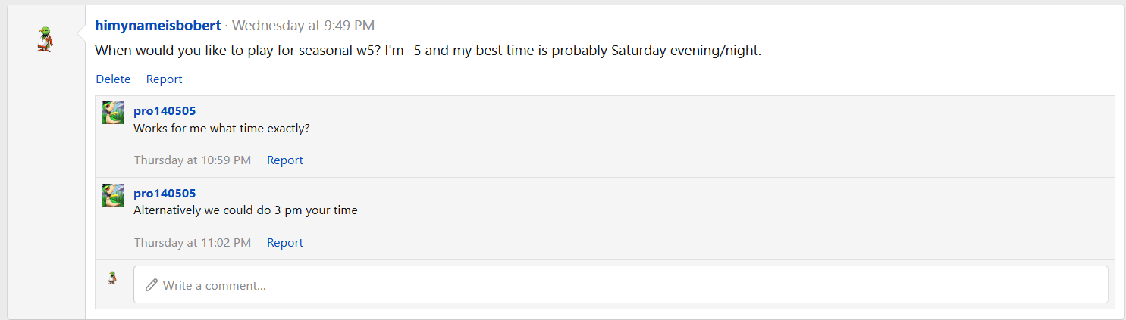Click the "Thursday at 10:59 PM" timestamp

point(193,160)
